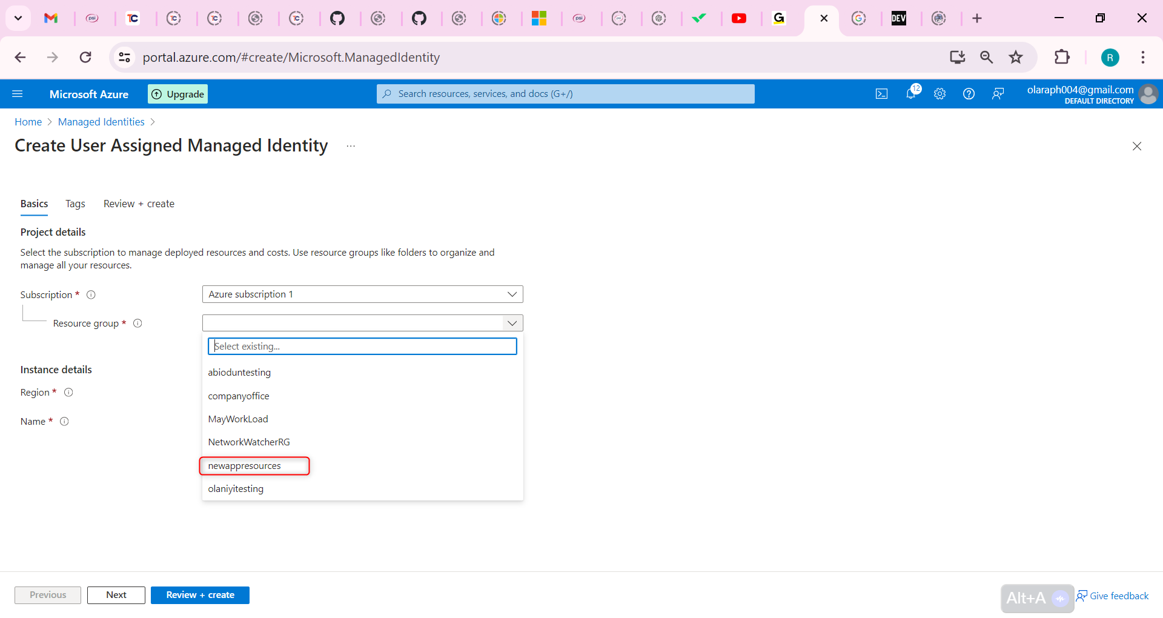Image resolution: width=1163 pixels, height=618 pixels.
Task: Open Cloud Shell from the top bar
Action: (x=881, y=94)
